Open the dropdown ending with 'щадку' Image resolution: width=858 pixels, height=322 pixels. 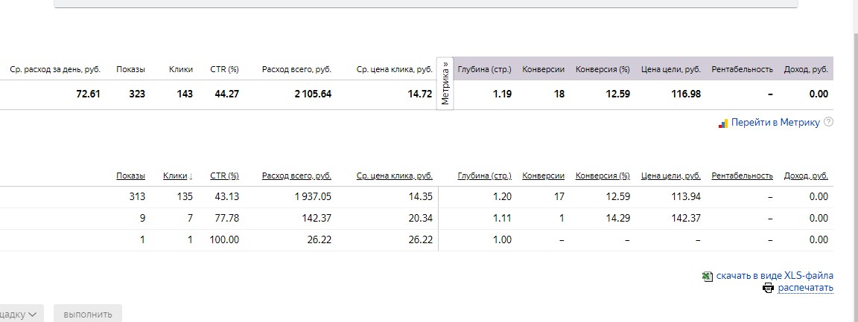[x=19, y=315]
